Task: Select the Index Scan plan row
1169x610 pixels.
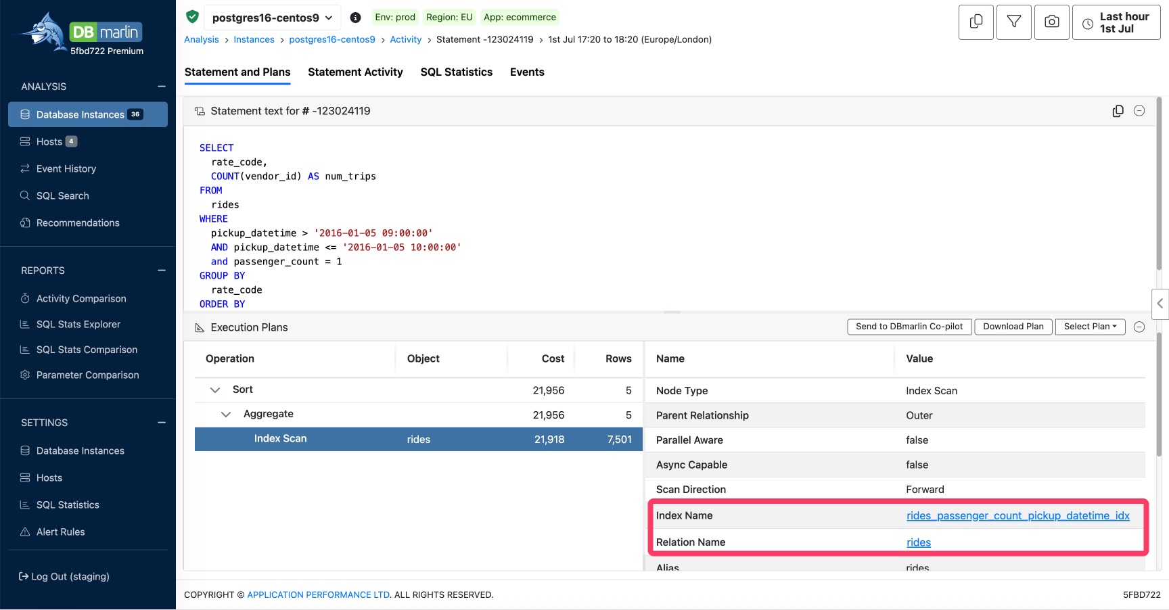Action: pyautogui.click(x=419, y=439)
